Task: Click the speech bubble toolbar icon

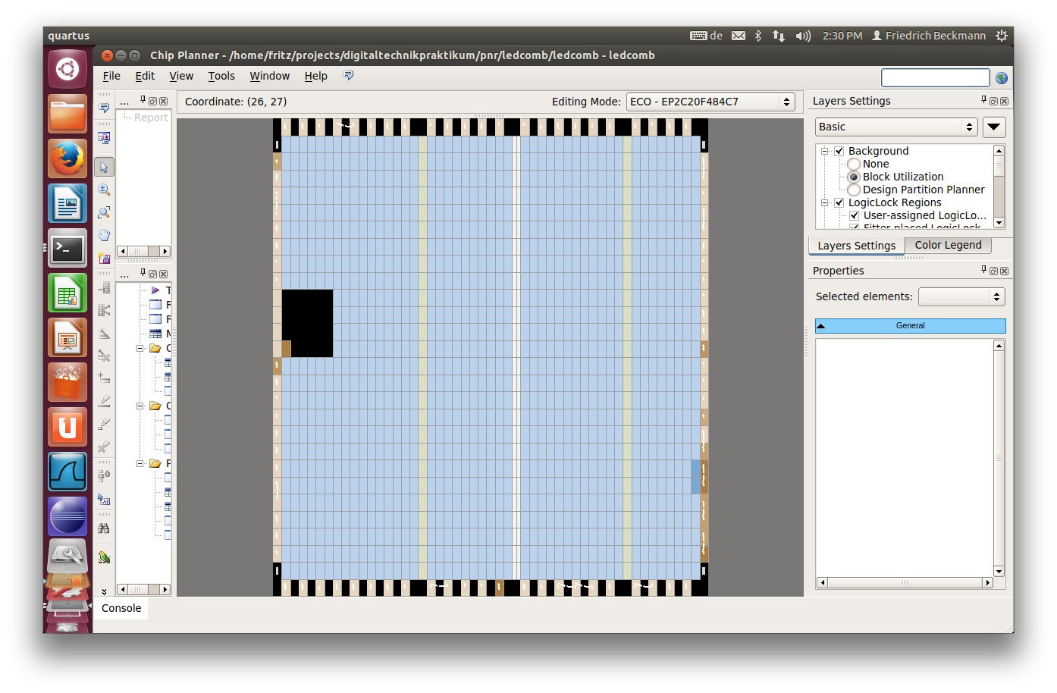Action: (x=104, y=108)
